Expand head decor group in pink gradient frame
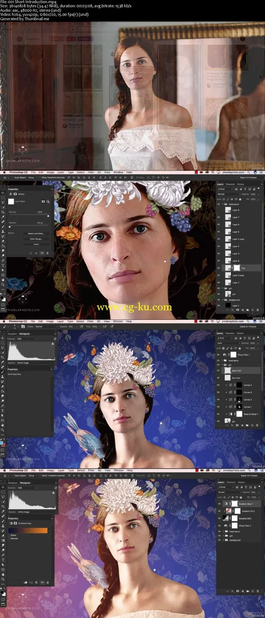The width and height of the screenshot is (265, 618). [223, 531]
